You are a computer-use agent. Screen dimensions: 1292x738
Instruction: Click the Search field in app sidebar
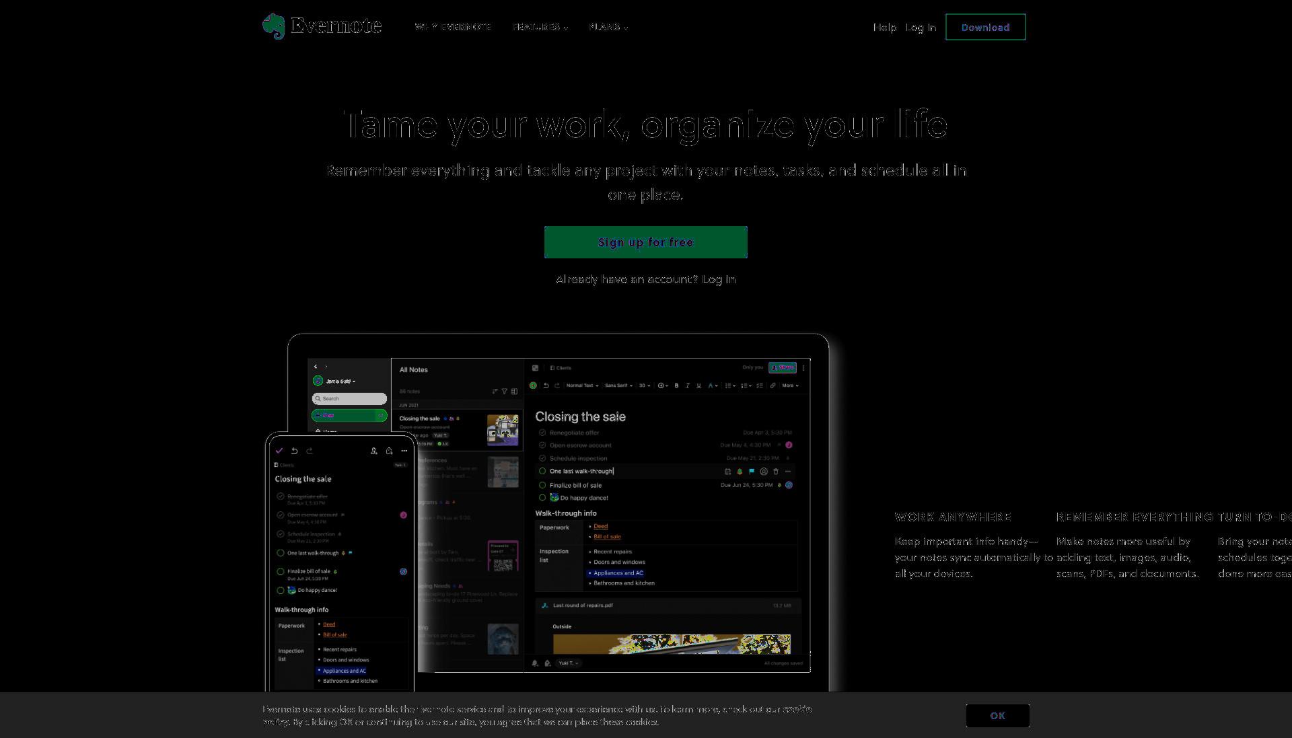[349, 398]
